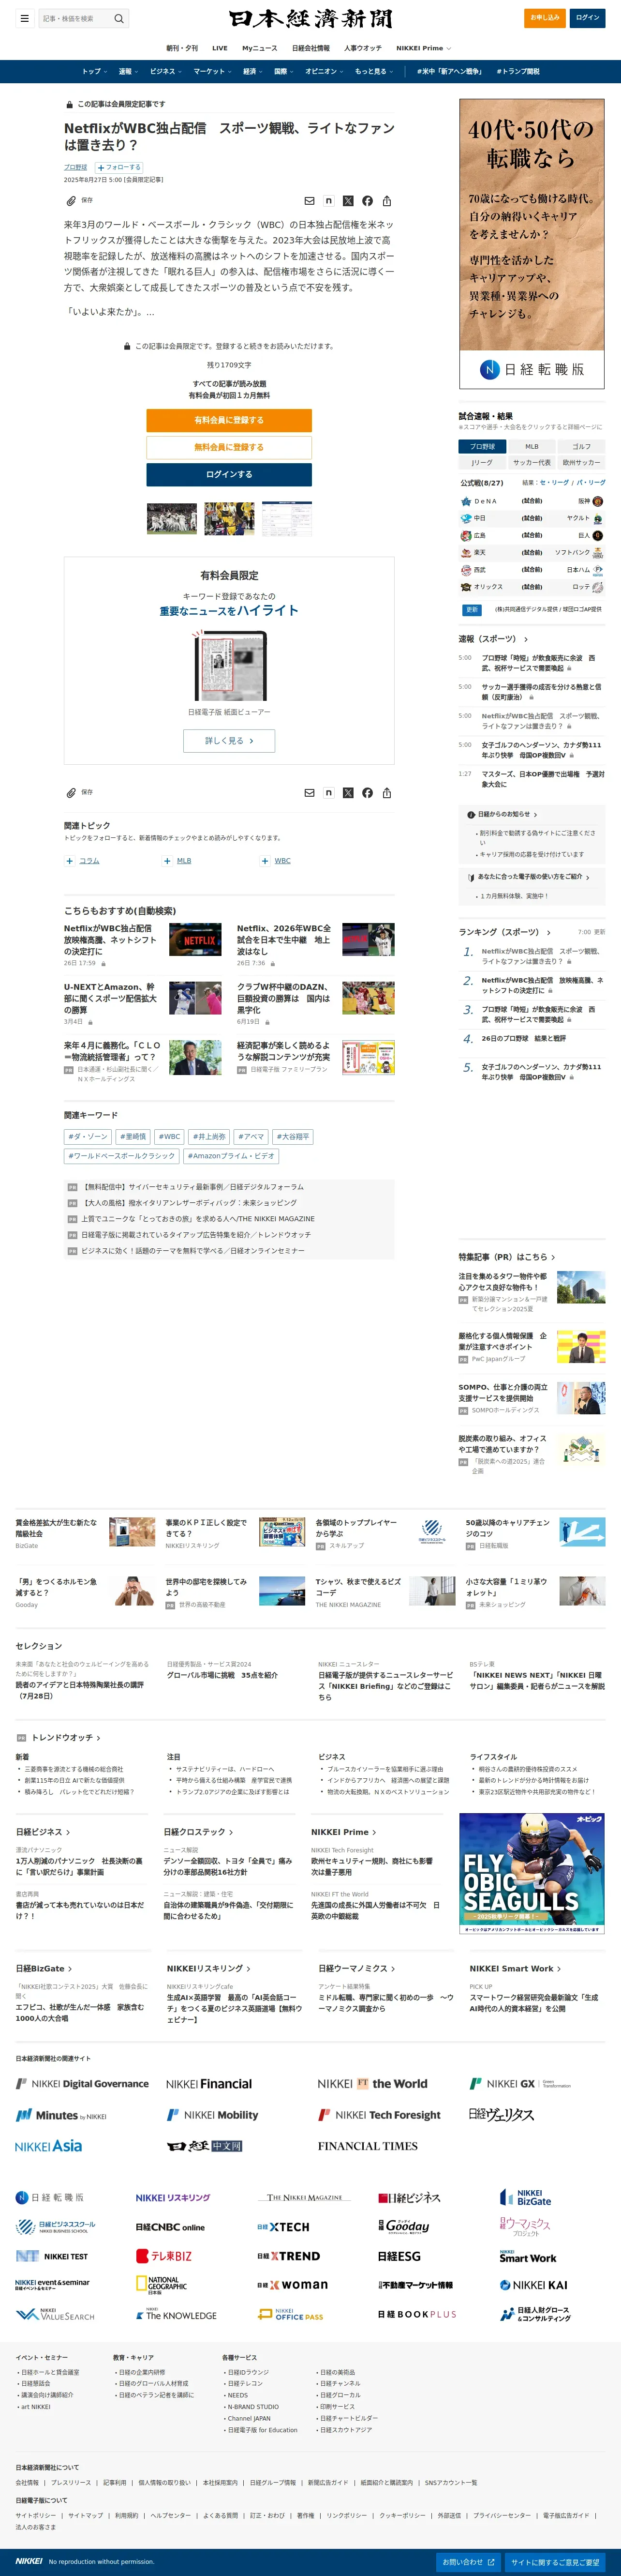Click the 西武 Lions team logo

tap(466, 570)
